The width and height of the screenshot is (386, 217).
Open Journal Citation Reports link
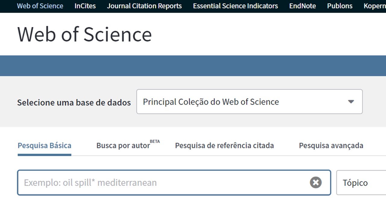144,6
